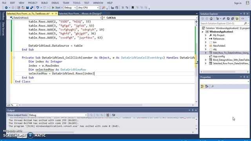Collapse all items in Solution Explorer
This screenshot has height=141, width=251.
tap(233, 19)
